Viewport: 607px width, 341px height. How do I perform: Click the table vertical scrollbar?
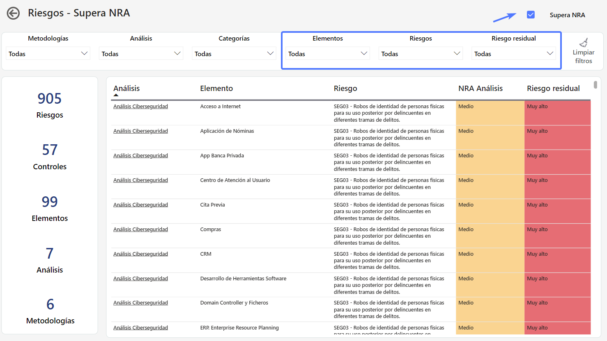[595, 85]
